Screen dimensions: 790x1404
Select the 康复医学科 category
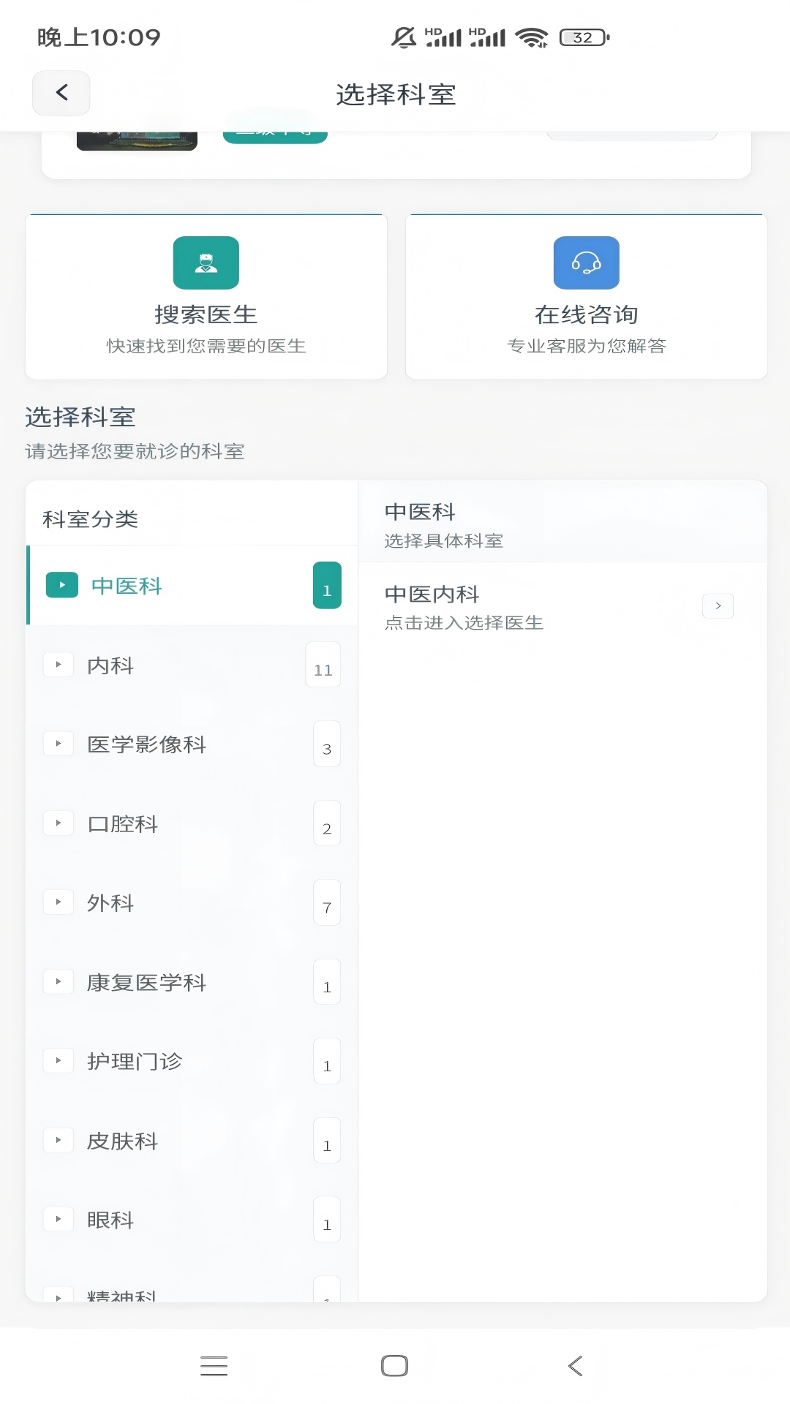pos(192,981)
